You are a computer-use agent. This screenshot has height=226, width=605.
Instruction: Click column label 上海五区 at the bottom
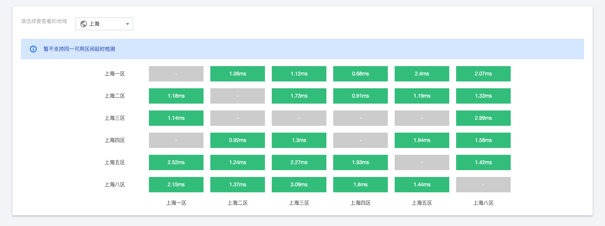click(422, 203)
